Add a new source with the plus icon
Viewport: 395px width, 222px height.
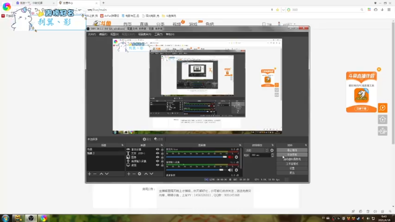point(129,174)
